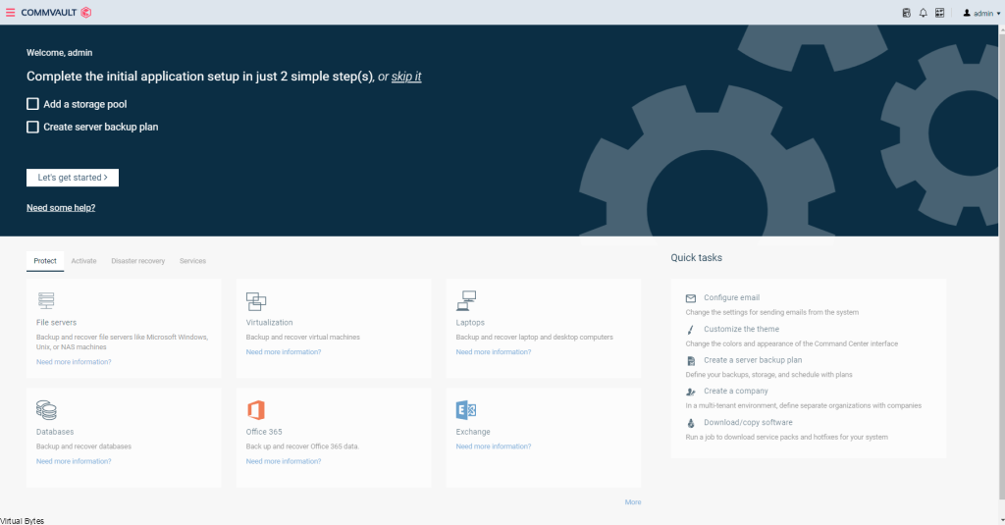Choose the Databases icon
The height and width of the screenshot is (525, 1005).
pyautogui.click(x=46, y=409)
